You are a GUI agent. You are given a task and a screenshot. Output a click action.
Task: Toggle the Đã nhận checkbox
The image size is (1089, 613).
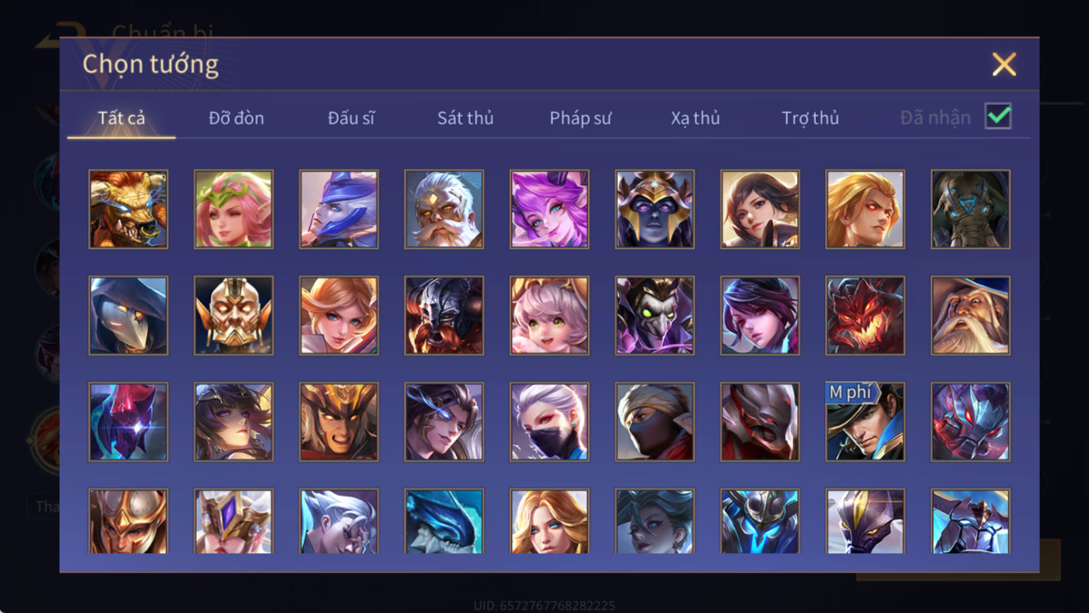click(x=998, y=116)
